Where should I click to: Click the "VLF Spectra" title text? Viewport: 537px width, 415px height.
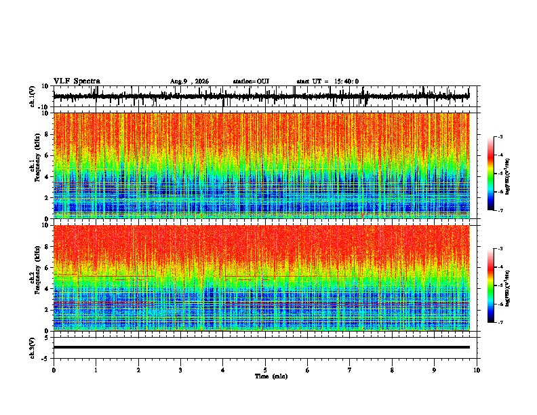click(x=77, y=81)
